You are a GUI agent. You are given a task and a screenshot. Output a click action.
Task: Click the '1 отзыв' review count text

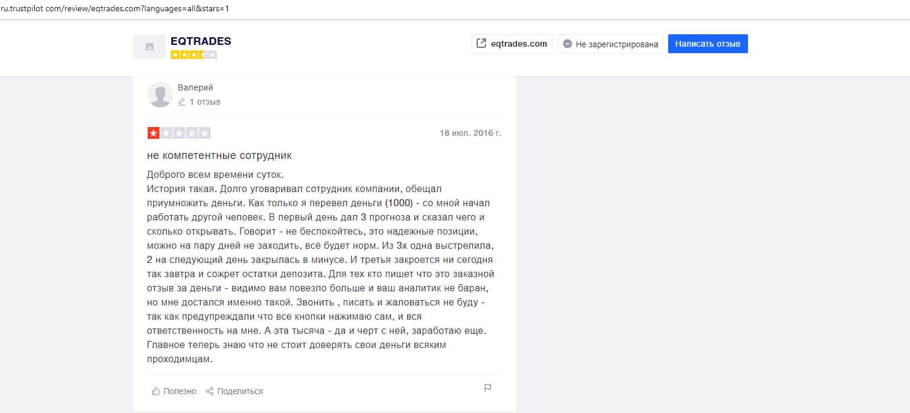point(205,102)
